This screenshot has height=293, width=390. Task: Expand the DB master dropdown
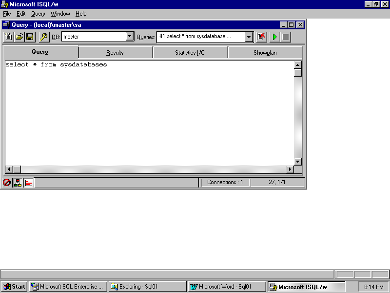130,37
